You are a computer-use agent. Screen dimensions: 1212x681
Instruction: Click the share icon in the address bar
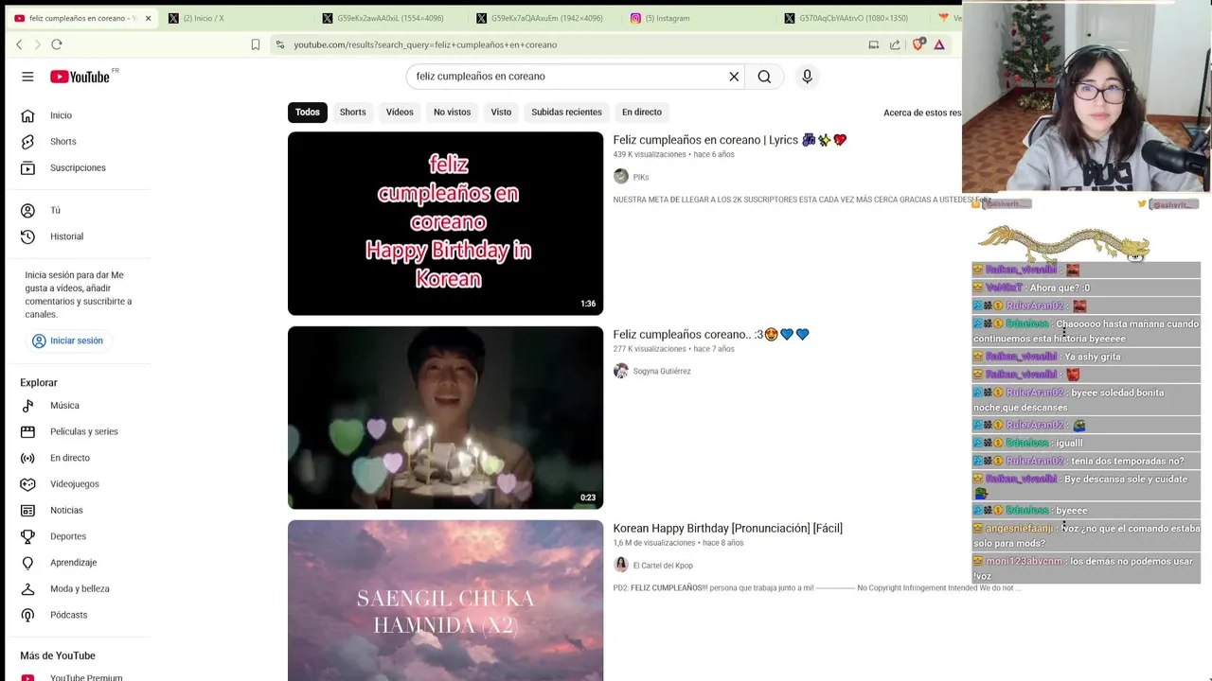(895, 44)
